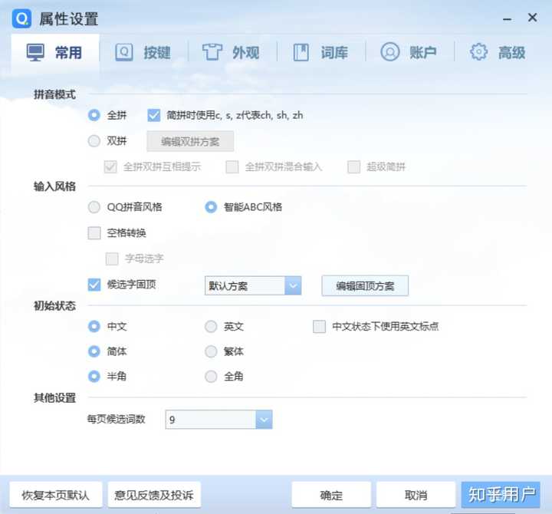Select the 双拼 radio button

(94, 141)
